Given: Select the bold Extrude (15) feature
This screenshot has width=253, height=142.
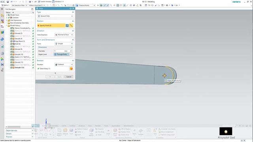Looking at the screenshot, I should coord(19,67).
